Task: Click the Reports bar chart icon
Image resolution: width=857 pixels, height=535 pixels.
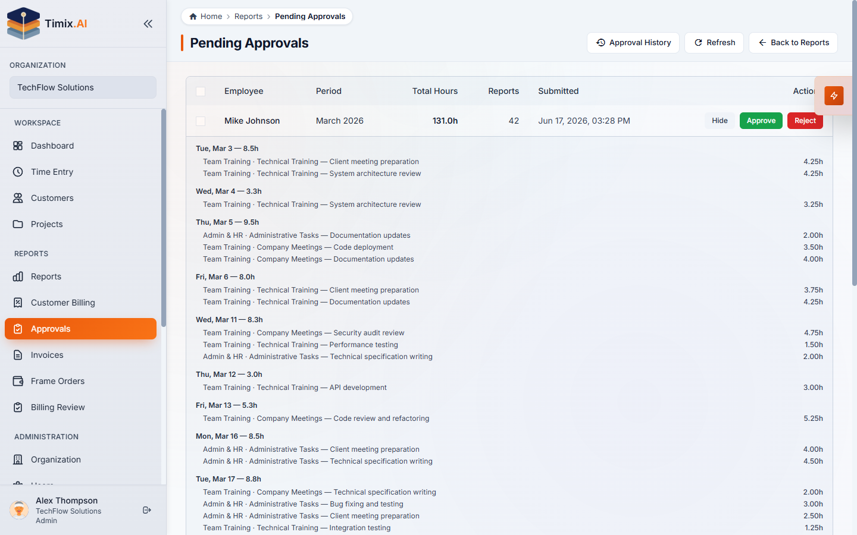Action: (18, 276)
